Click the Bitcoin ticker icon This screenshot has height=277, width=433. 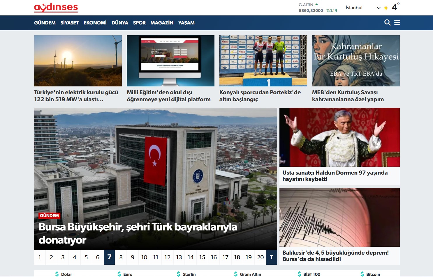pos(362,274)
